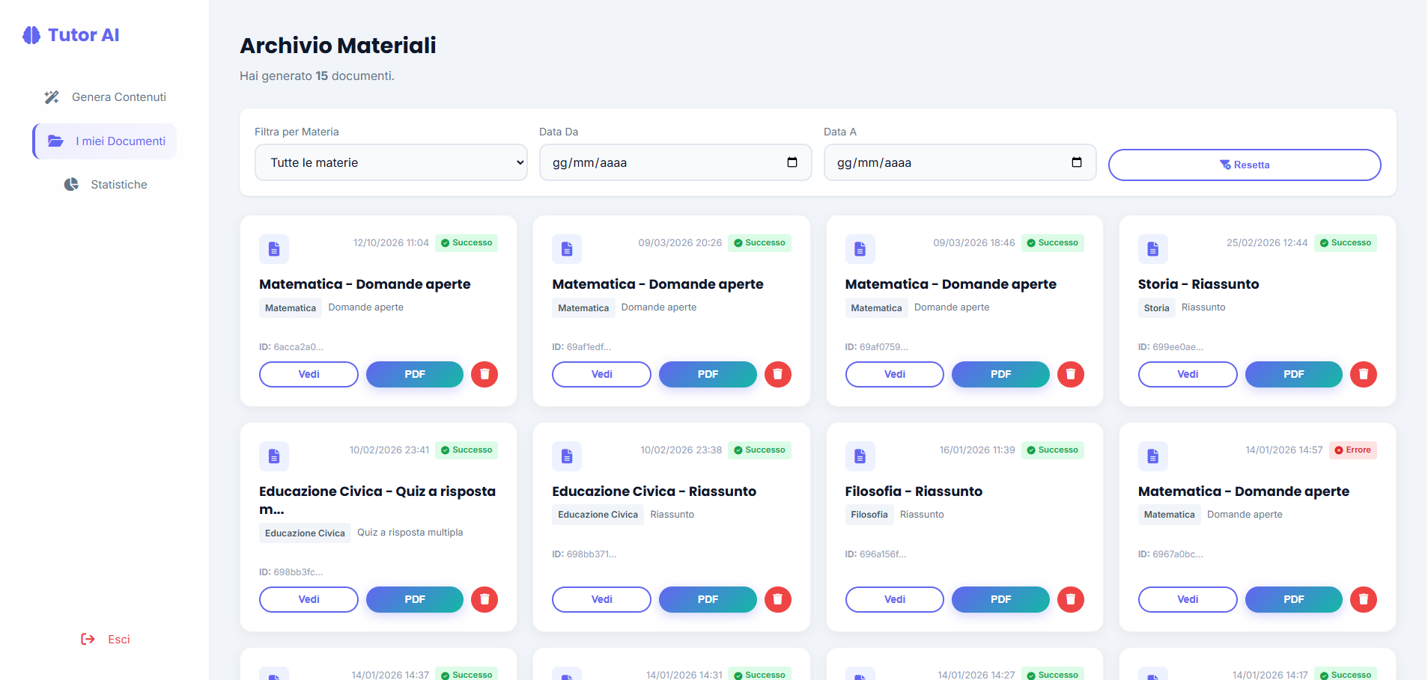The width and height of the screenshot is (1428, 680).
Task: Click document icon on Storia - Riassunto card
Action: pyautogui.click(x=1153, y=249)
